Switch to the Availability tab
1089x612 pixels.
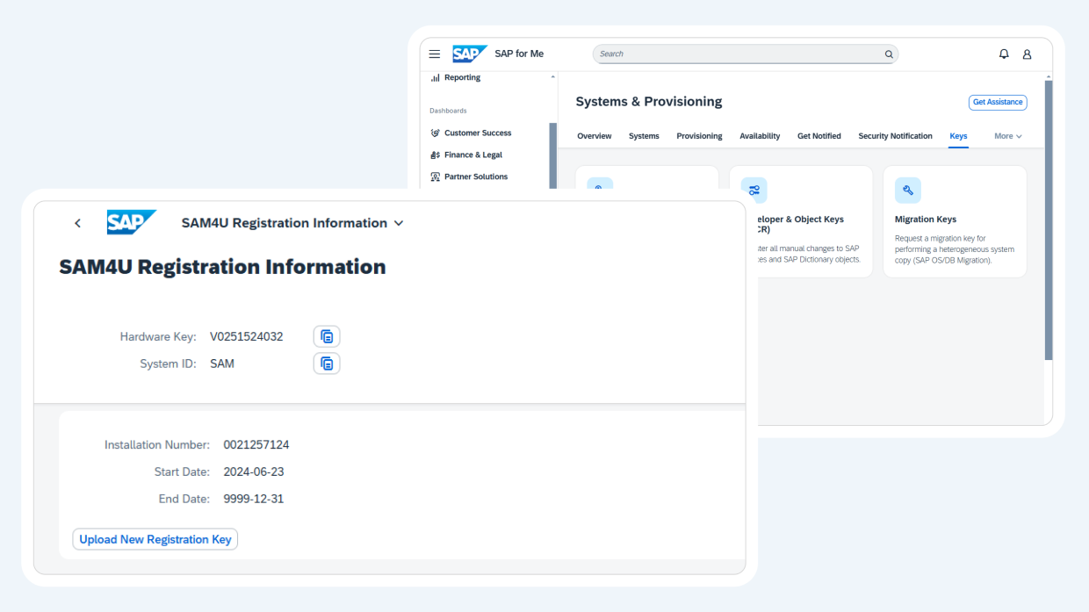pos(760,136)
